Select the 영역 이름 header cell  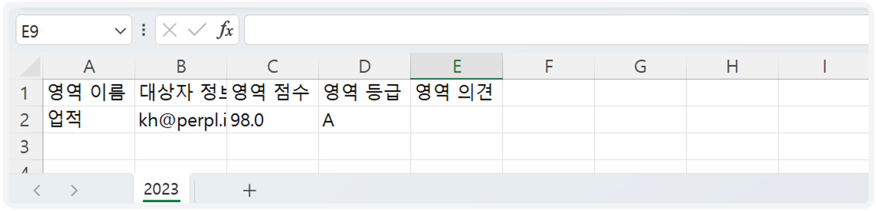(x=89, y=93)
